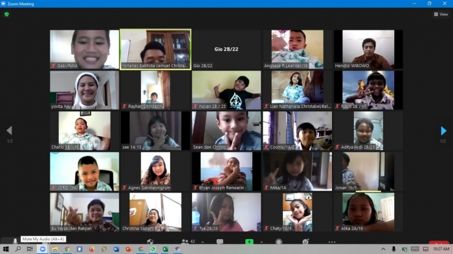Expand participants options caret next to 42
Image resolution: width=453 pixels, height=254 pixels.
203,242
